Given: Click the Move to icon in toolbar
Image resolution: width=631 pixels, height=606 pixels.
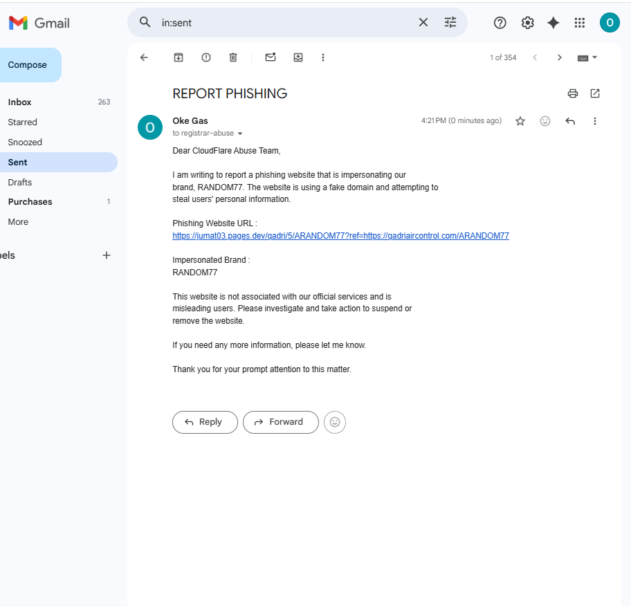Looking at the screenshot, I should point(298,57).
